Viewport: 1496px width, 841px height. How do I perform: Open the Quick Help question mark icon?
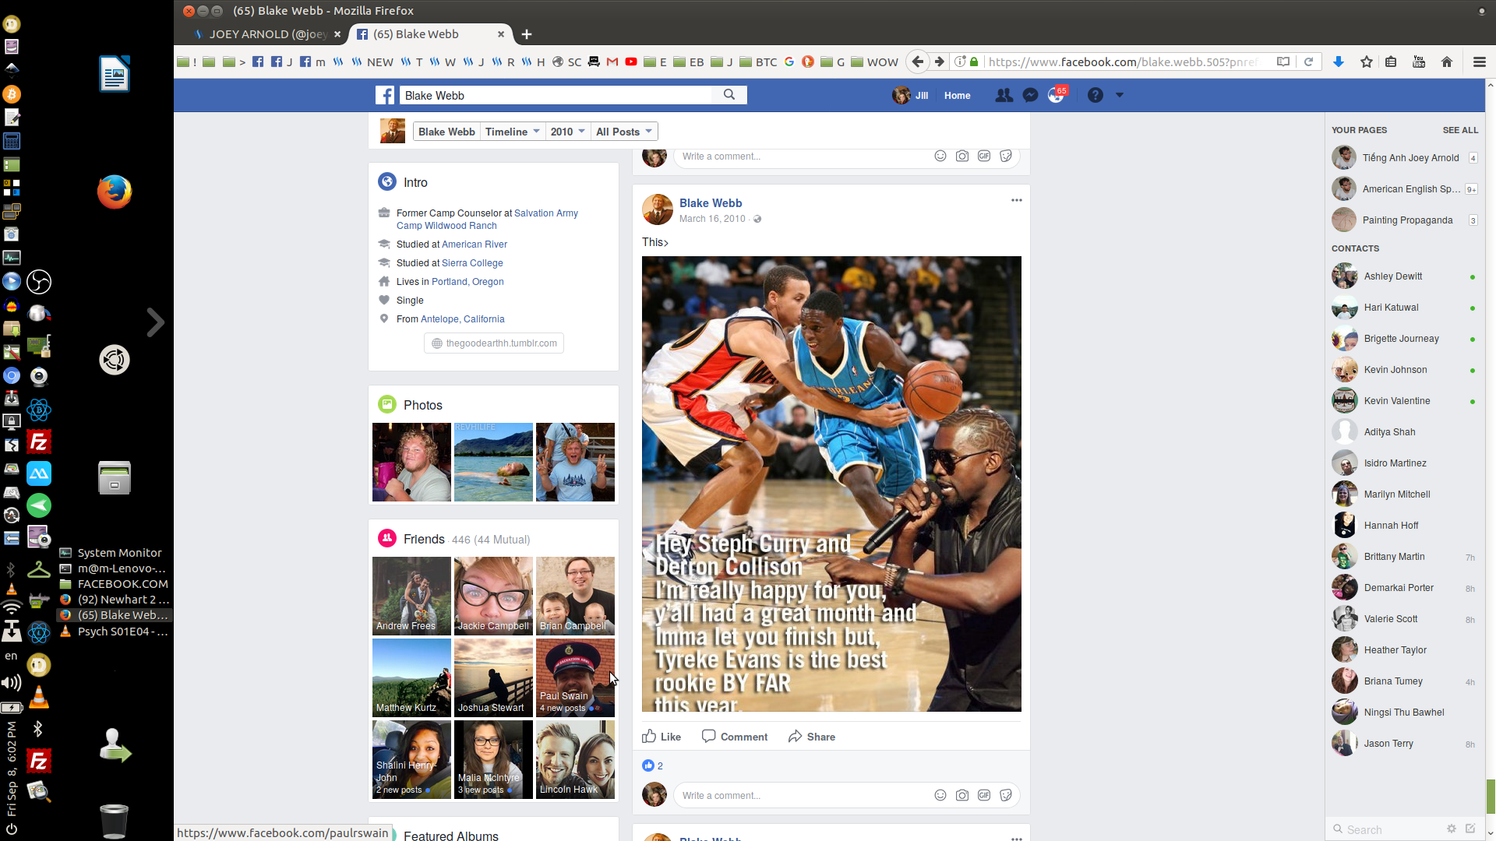tap(1095, 95)
